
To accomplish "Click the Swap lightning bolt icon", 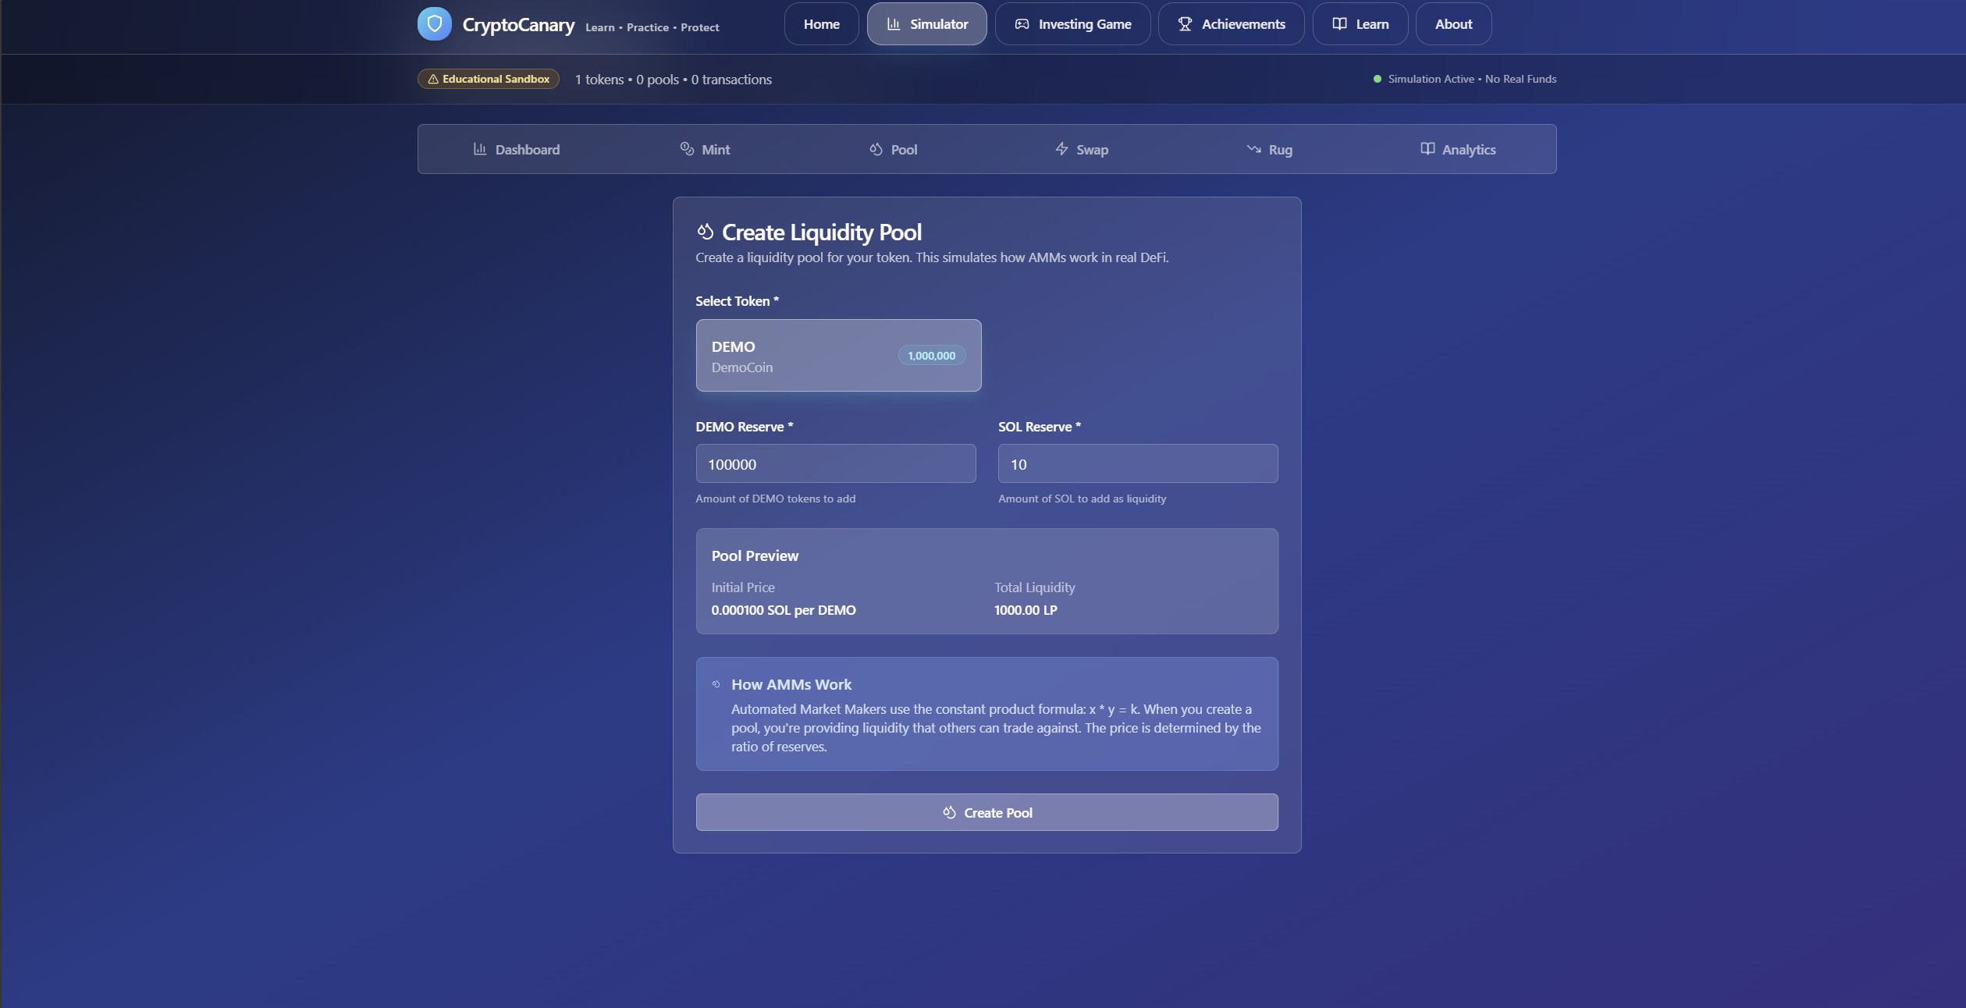I will pos(1061,149).
